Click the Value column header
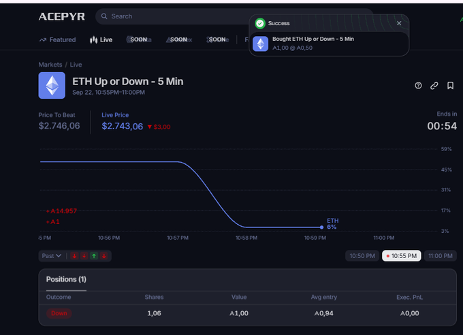The height and width of the screenshot is (335, 463). tap(239, 297)
